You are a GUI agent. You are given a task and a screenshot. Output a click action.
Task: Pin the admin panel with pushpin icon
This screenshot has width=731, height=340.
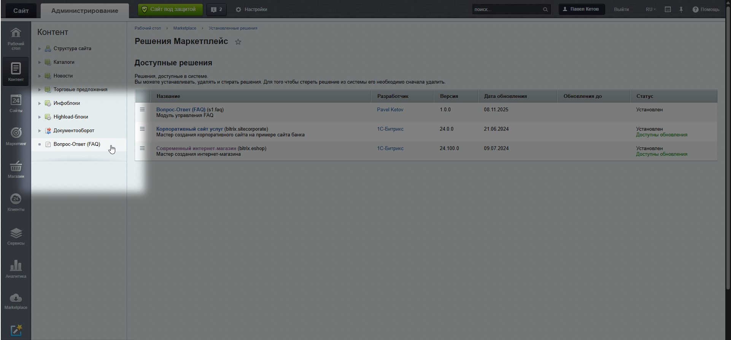pyautogui.click(x=681, y=9)
